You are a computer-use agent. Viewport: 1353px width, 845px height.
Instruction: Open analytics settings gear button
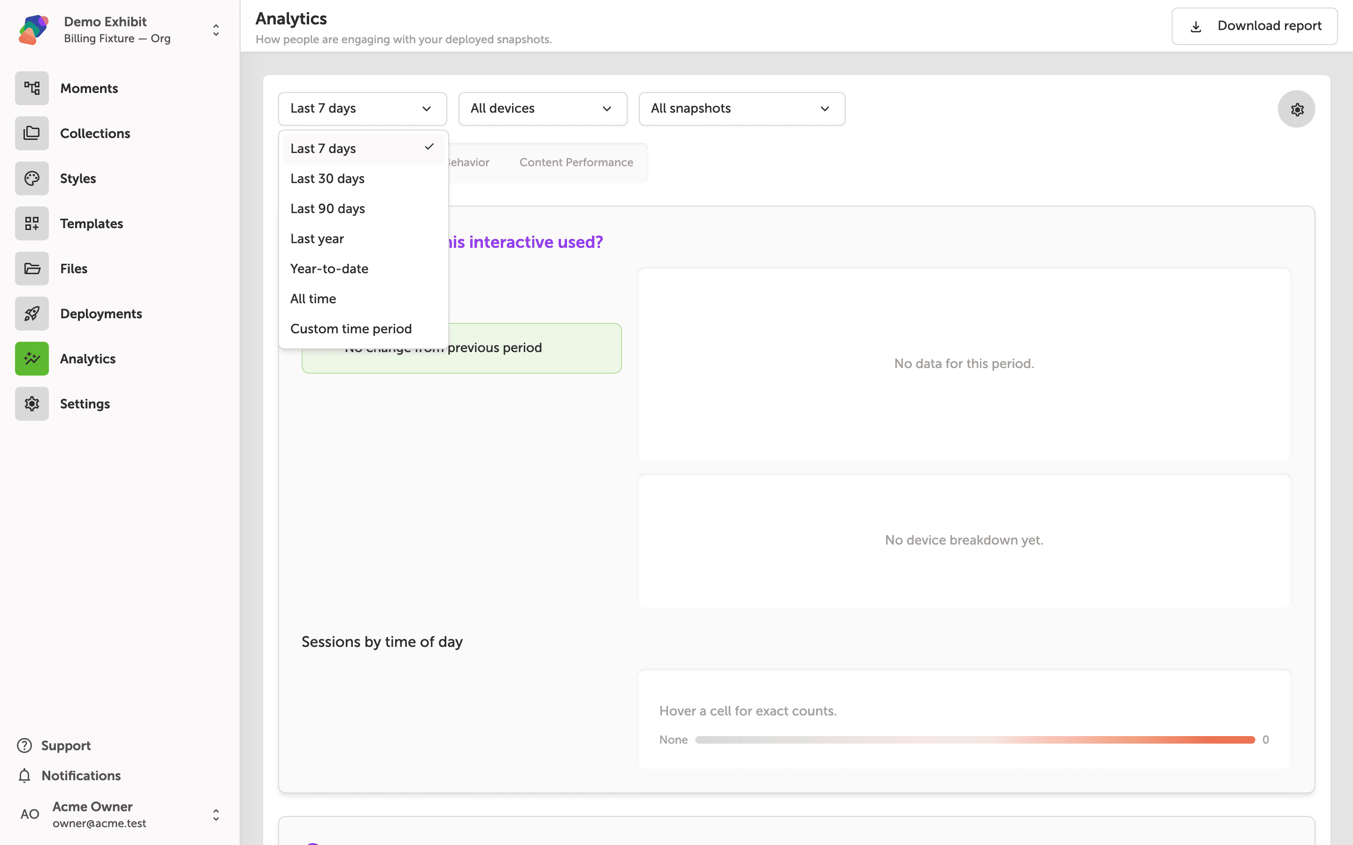tap(1297, 109)
